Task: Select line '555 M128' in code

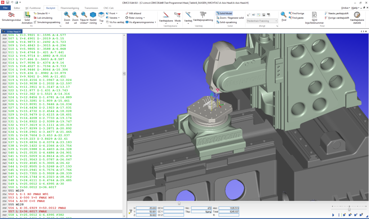Action: pos(16,205)
